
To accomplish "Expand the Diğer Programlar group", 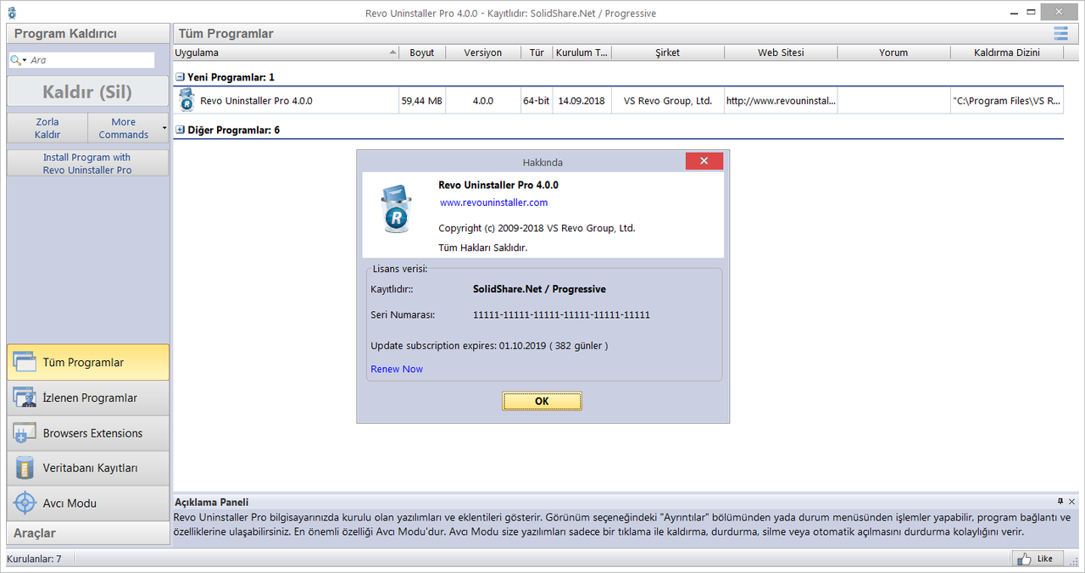I will tap(180, 130).
